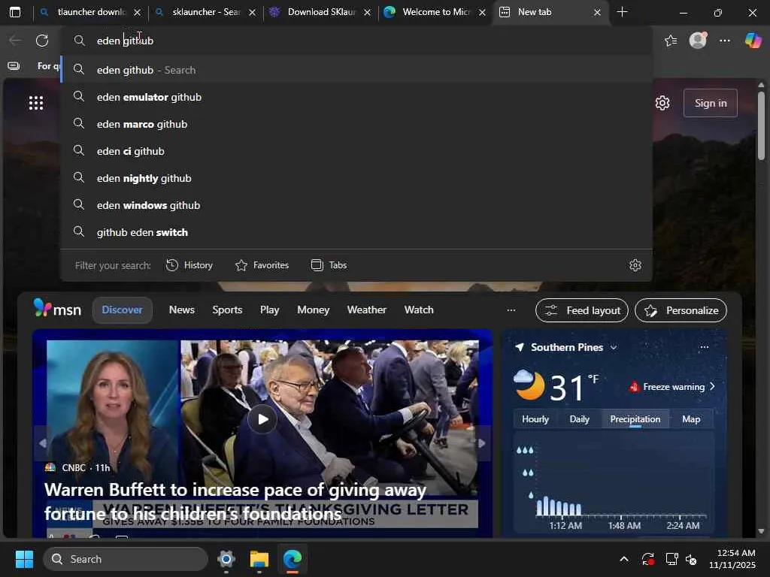Filter search by History
Screen dimensions: 770x577
189,265
